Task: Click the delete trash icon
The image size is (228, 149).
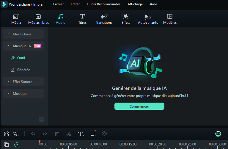Action: click(57, 134)
